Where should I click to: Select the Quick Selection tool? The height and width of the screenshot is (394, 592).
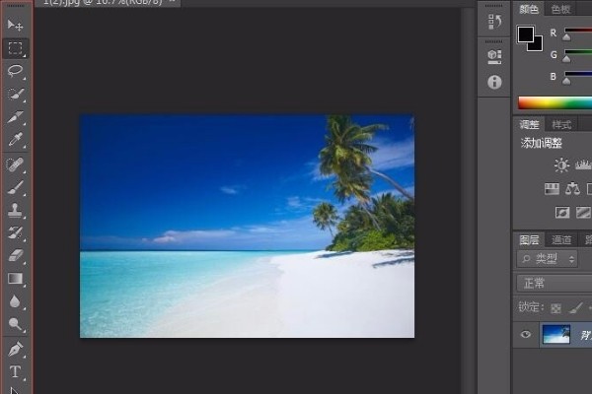pyautogui.click(x=15, y=94)
